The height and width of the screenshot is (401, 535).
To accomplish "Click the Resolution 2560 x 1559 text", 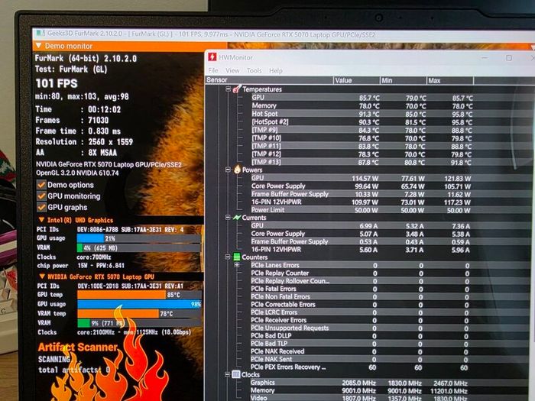I will coord(84,141).
